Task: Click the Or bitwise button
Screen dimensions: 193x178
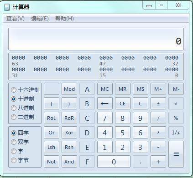Action: (52, 133)
